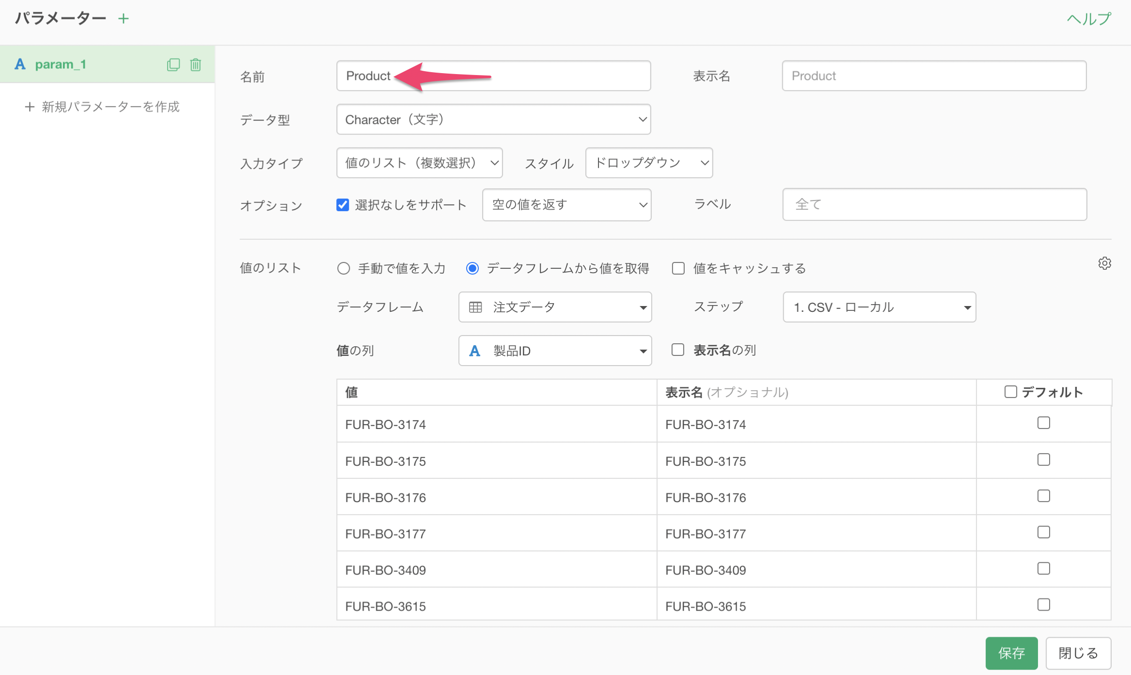Click the plus icon of 新規パラメーターを作成

coord(30,107)
